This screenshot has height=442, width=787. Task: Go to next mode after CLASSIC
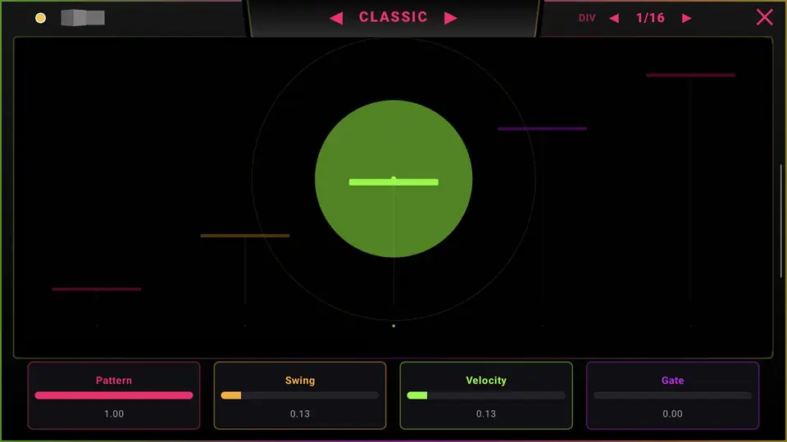(x=451, y=18)
